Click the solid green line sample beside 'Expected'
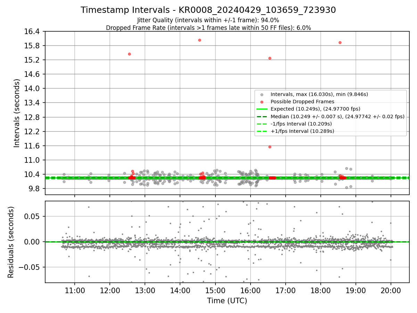The height and width of the screenshot is (313, 417). [x=262, y=109]
